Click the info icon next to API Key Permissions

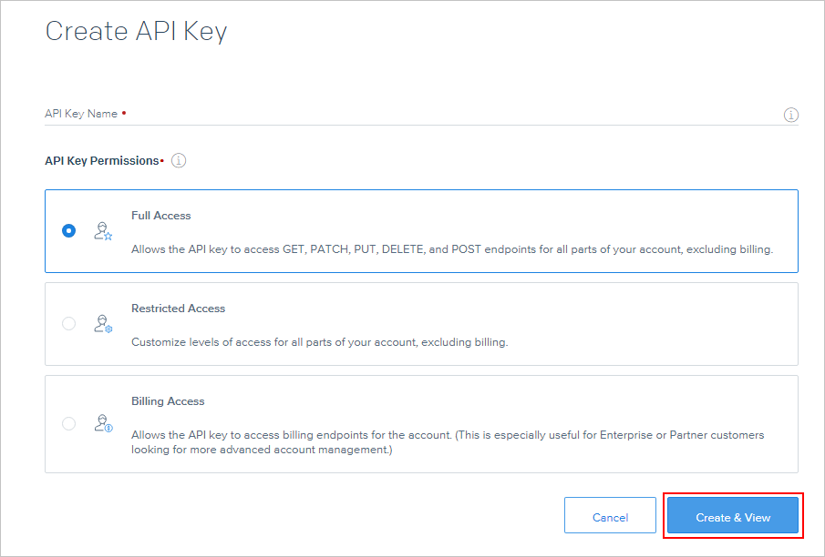179,161
